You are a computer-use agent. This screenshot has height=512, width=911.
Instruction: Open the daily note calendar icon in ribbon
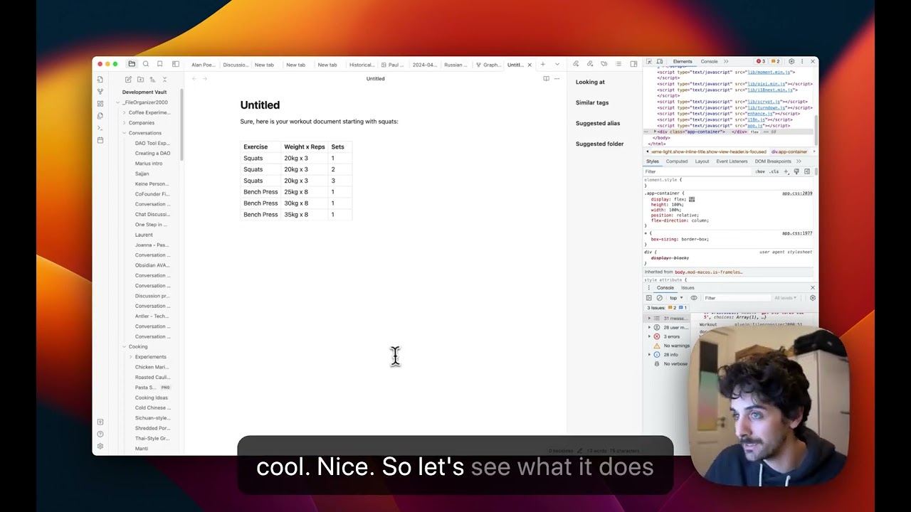100,140
